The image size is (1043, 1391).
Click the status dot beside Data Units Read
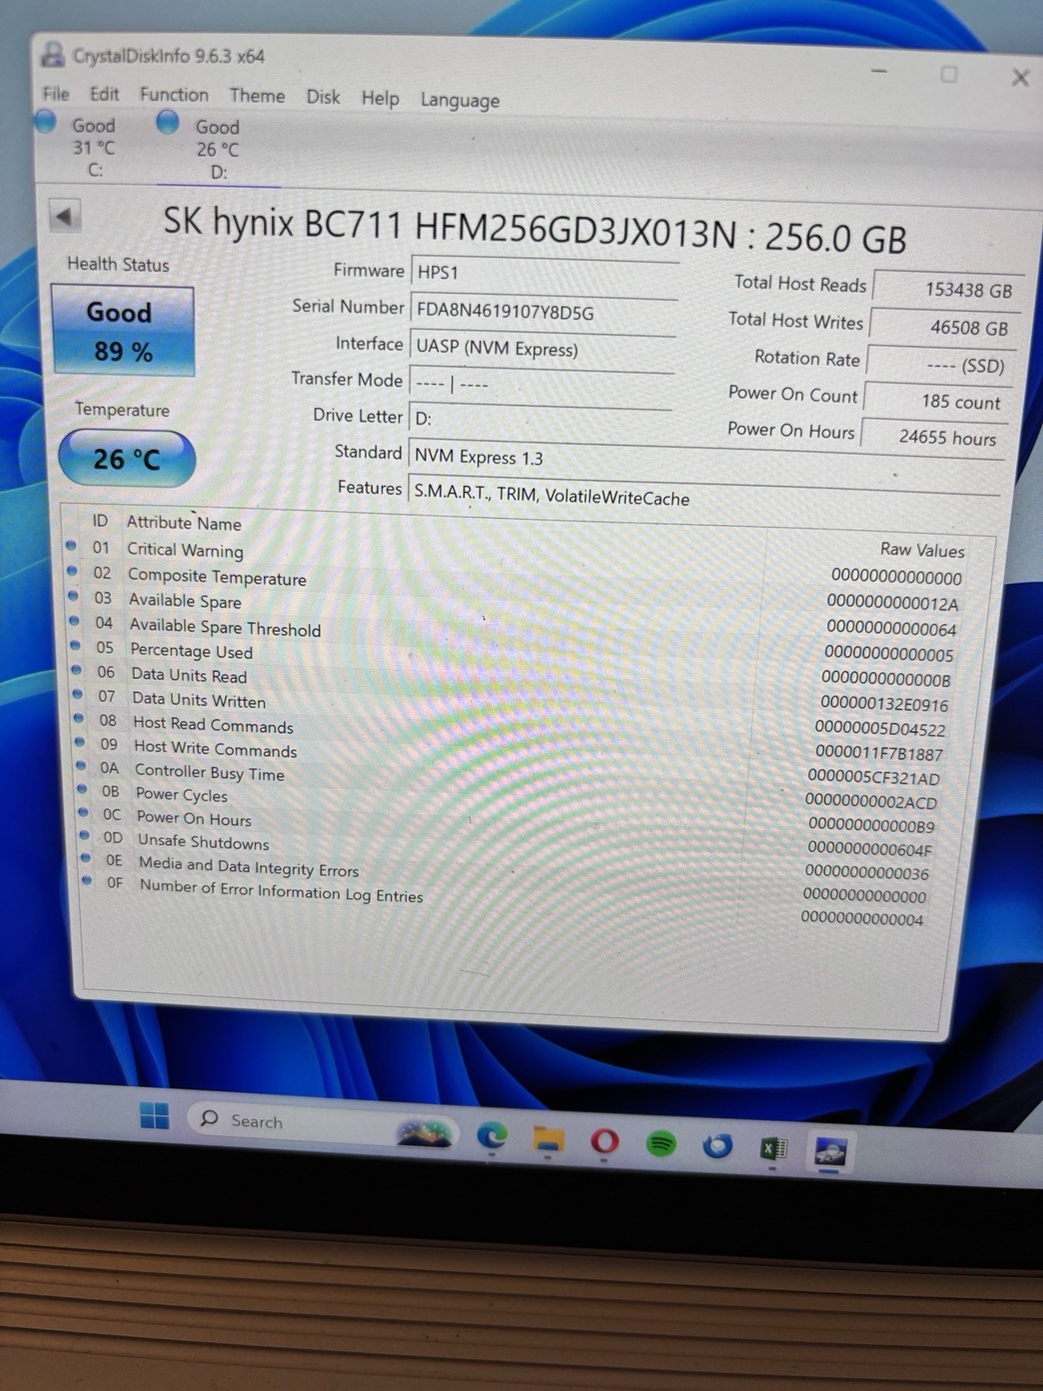pyautogui.click(x=76, y=670)
